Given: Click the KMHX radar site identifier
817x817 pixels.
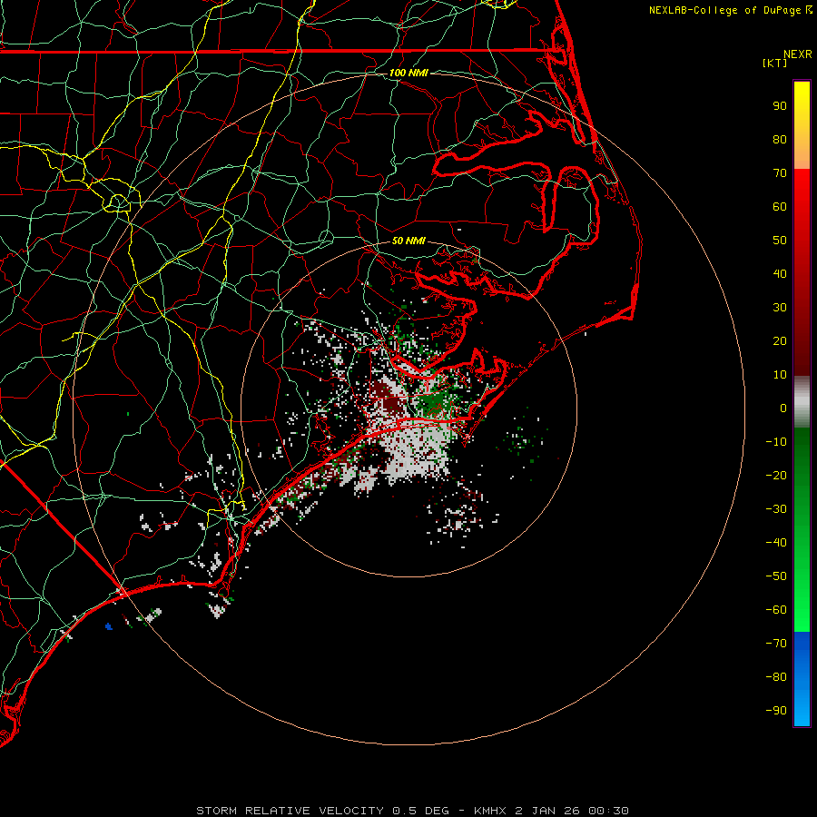Looking at the screenshot, I should pyautogui.click(x=490, y=811).
